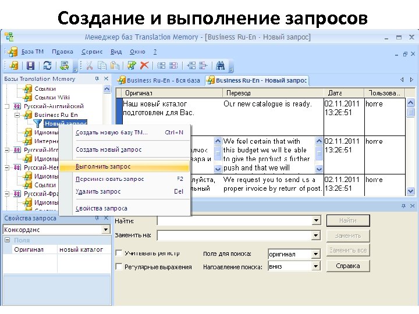
Task: Collapse the Русский-Нем tree node
Action: point(7,167)
